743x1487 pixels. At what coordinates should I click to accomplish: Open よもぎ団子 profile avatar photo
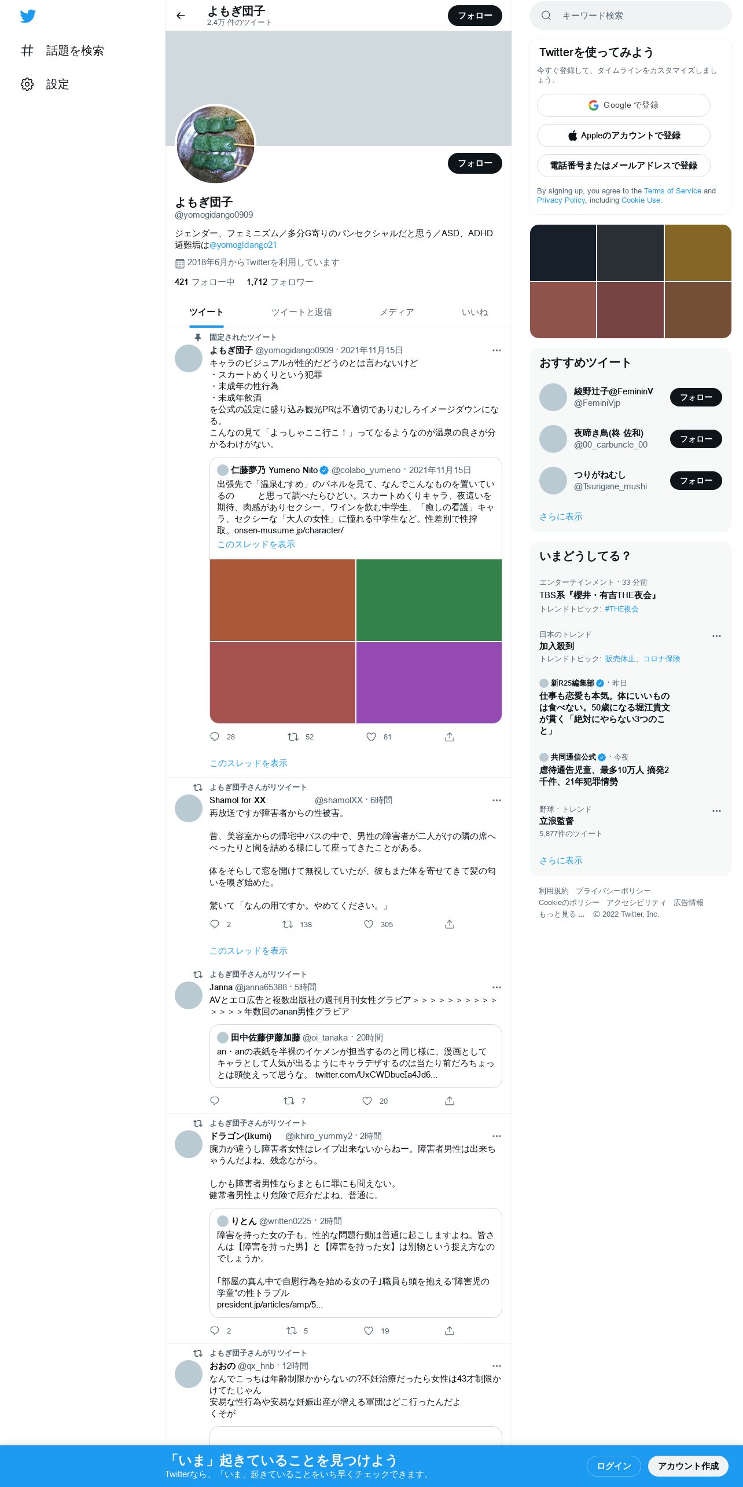pos(215,144)
